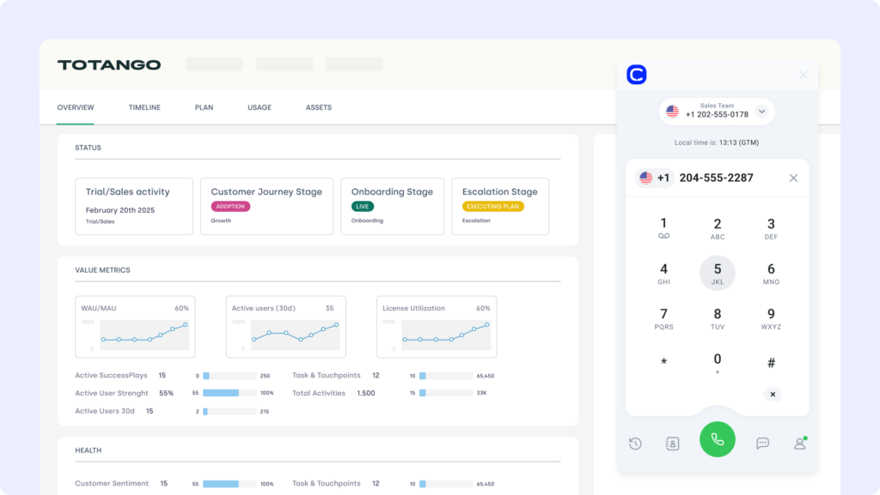
Task: Clear the dialed number 204-555-2287
Action: point(793,178)
